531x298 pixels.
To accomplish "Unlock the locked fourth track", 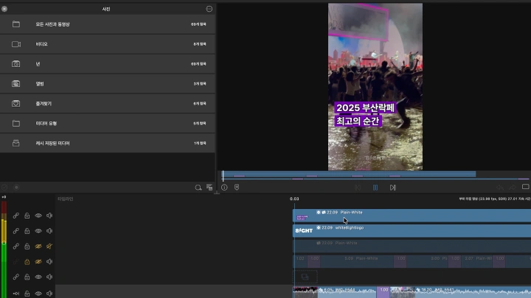I will pos(27,261).
